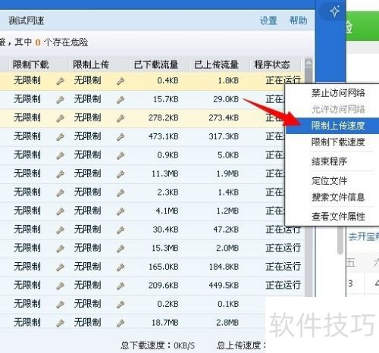Select 限制上传速度 in context menu
379x353 pixels.
(338, 126)
